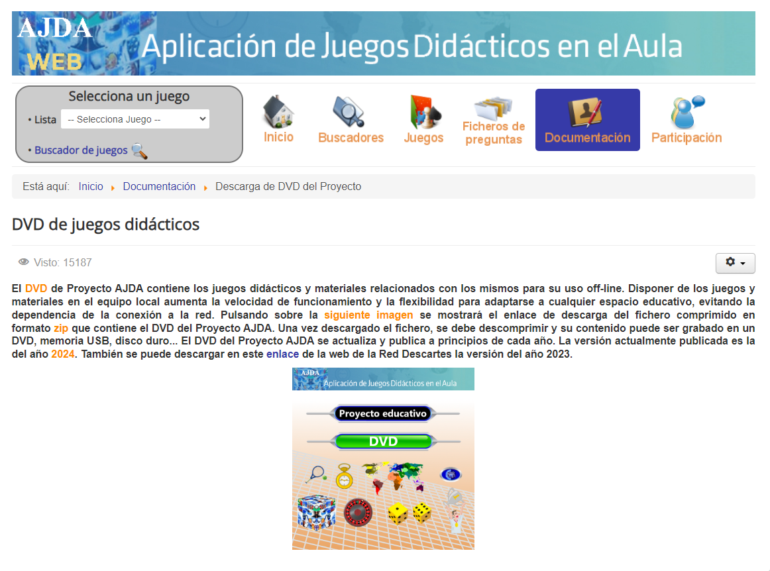
Task: Select the Juegos chess icon
Action: (423, 111)
